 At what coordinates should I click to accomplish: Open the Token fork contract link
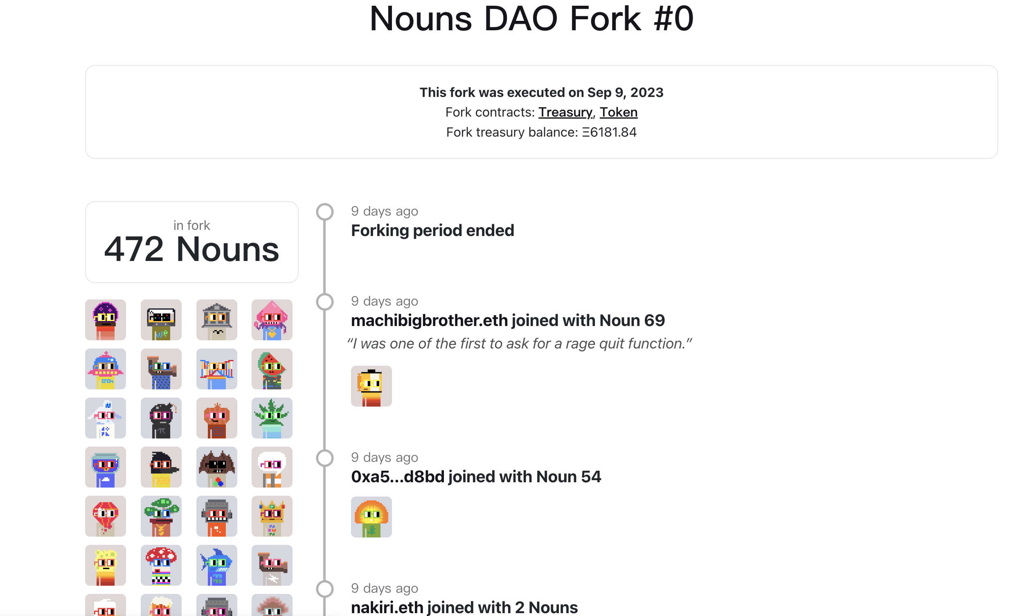tap(618, 112)
